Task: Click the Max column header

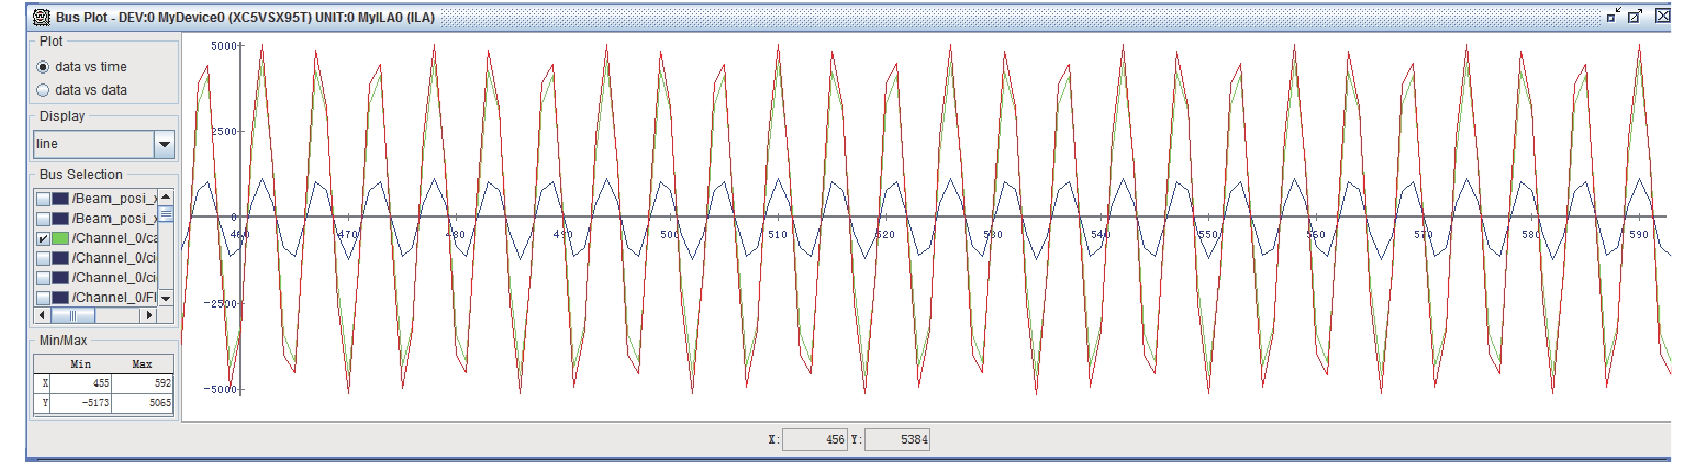Action: coord(141,364)
